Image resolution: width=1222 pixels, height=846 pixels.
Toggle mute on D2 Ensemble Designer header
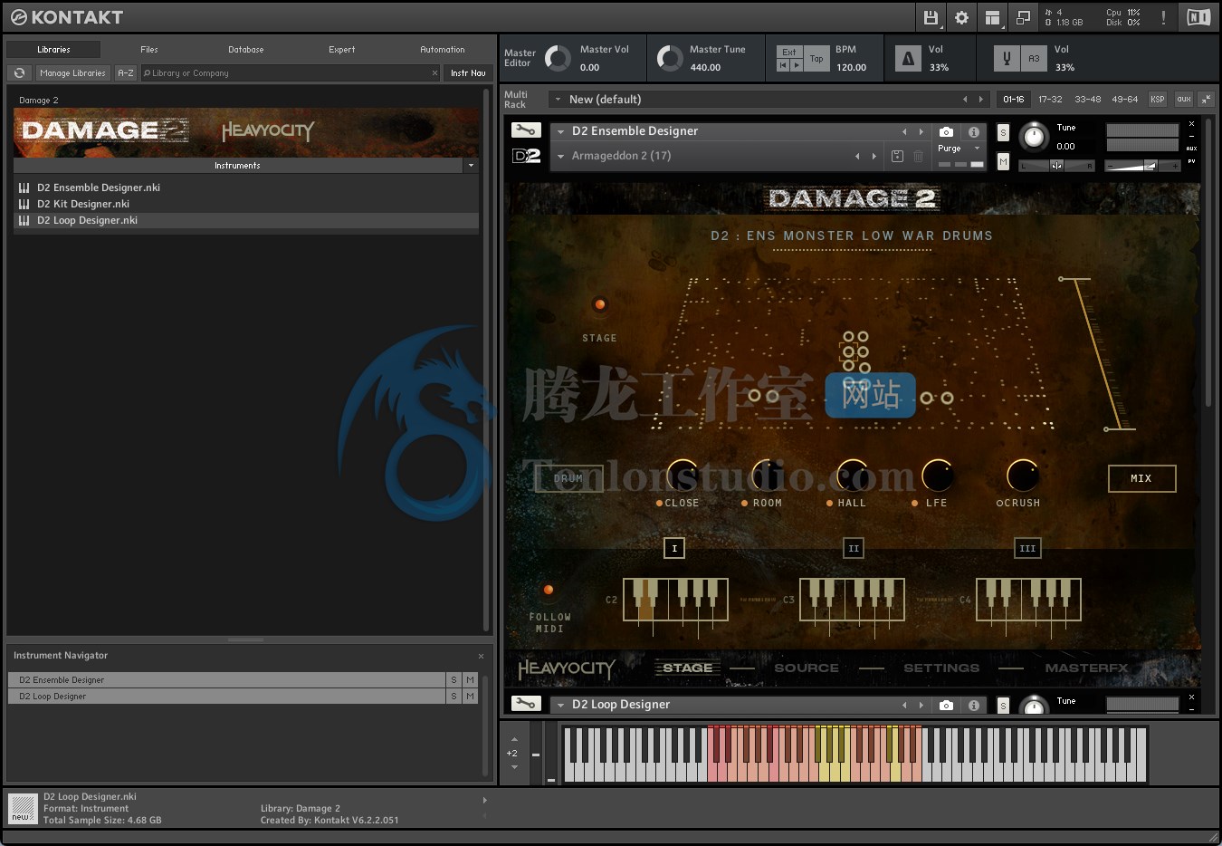pos(1003,161)
